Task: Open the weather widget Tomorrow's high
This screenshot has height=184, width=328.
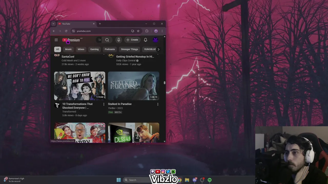Action: click(x=14, y=180)
